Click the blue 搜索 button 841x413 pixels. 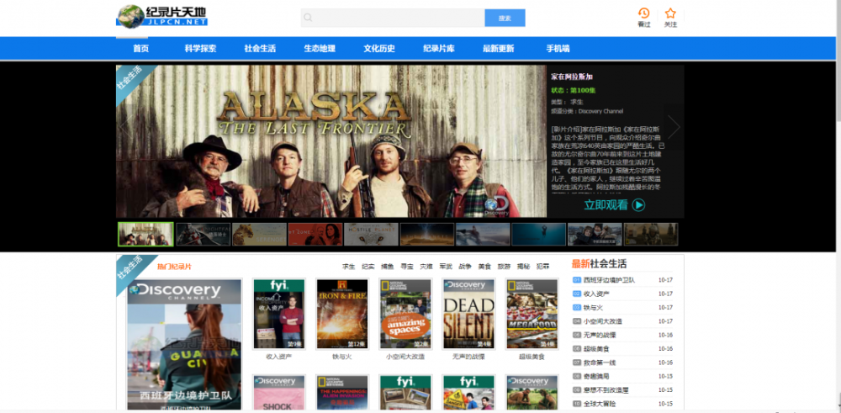[505, 18]
